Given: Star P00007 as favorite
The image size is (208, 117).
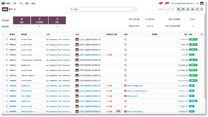Looking at the screenshot, I should point(7,91).
